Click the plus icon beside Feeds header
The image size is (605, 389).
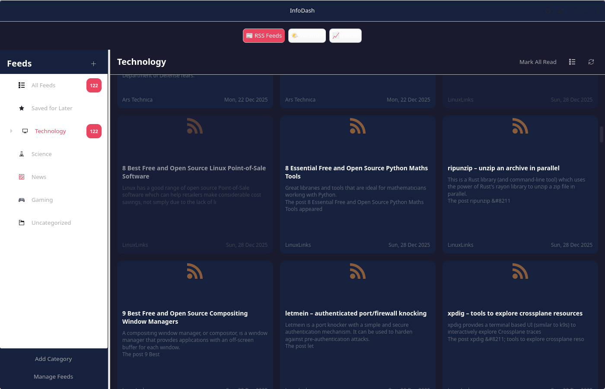93,64
